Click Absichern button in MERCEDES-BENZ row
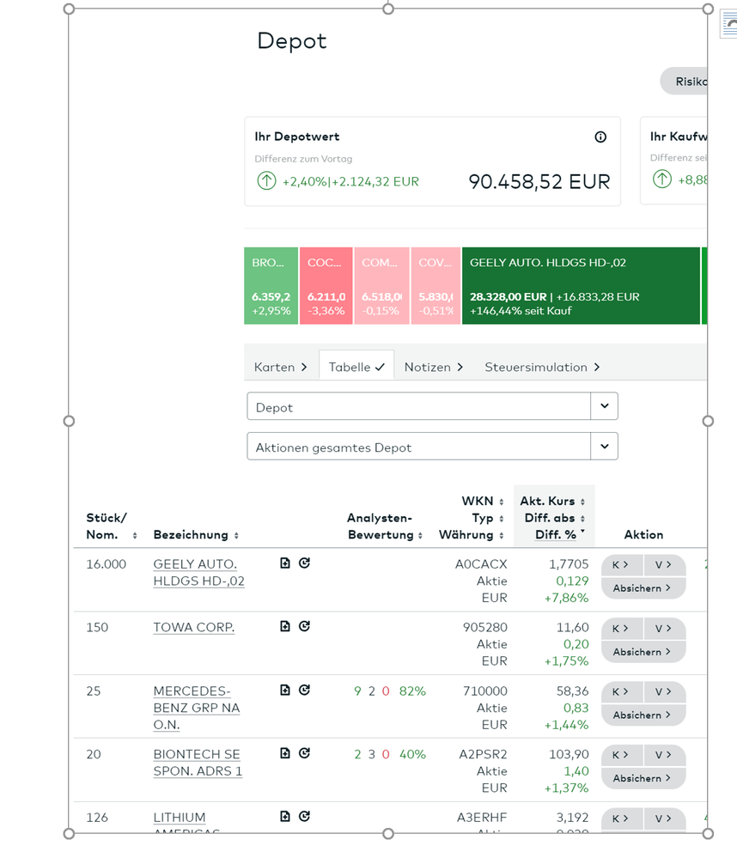Viewport: 737px width, 858px height. click(x=643, y=715)
